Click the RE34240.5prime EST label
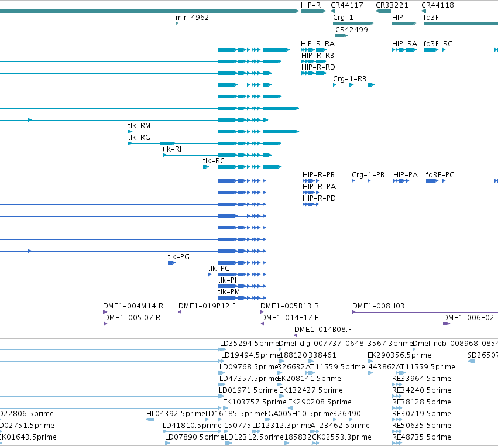498x446 pixels. point(421,391)
